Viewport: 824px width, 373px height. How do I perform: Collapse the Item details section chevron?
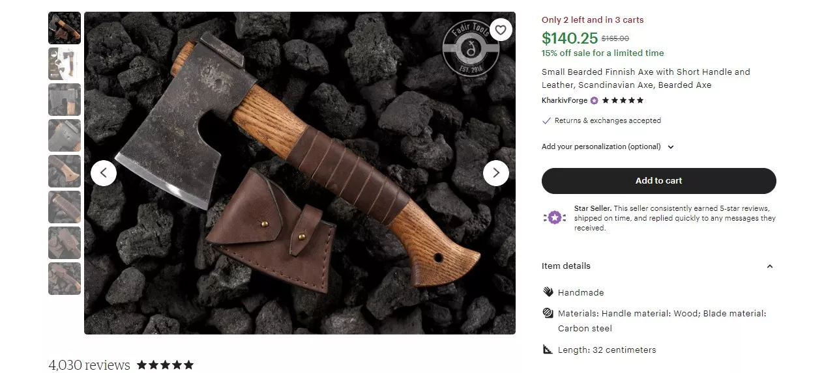point(769,266)
